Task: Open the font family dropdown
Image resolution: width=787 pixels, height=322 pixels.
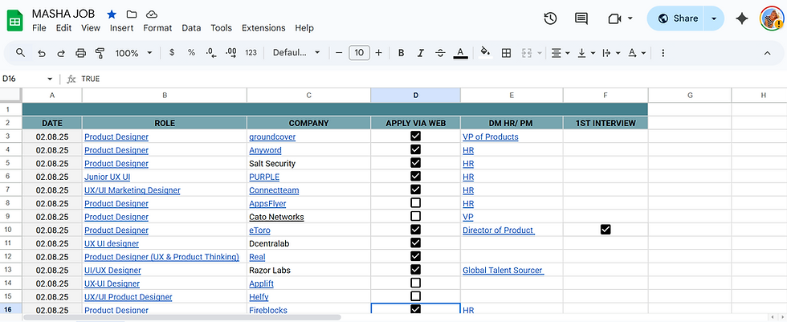Action: tap(296, 53)
